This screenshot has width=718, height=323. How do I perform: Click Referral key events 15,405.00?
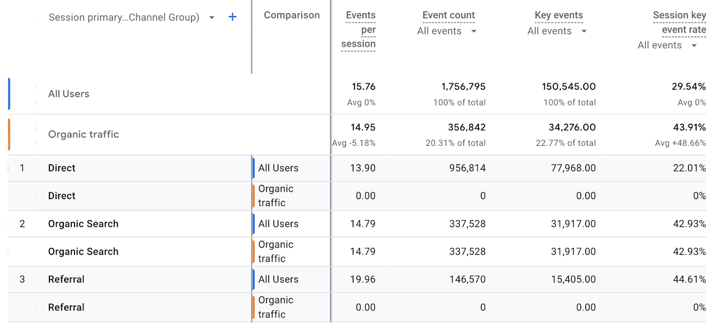[x=574, y=279]
